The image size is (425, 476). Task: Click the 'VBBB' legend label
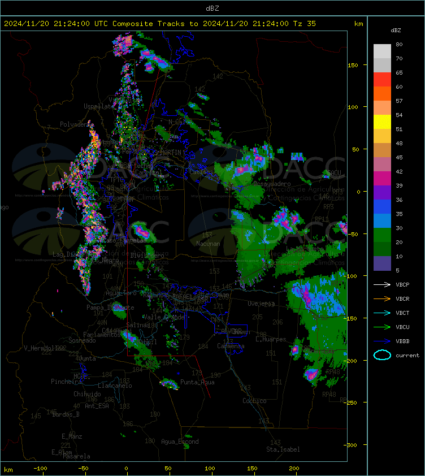(x=402, y=341)
